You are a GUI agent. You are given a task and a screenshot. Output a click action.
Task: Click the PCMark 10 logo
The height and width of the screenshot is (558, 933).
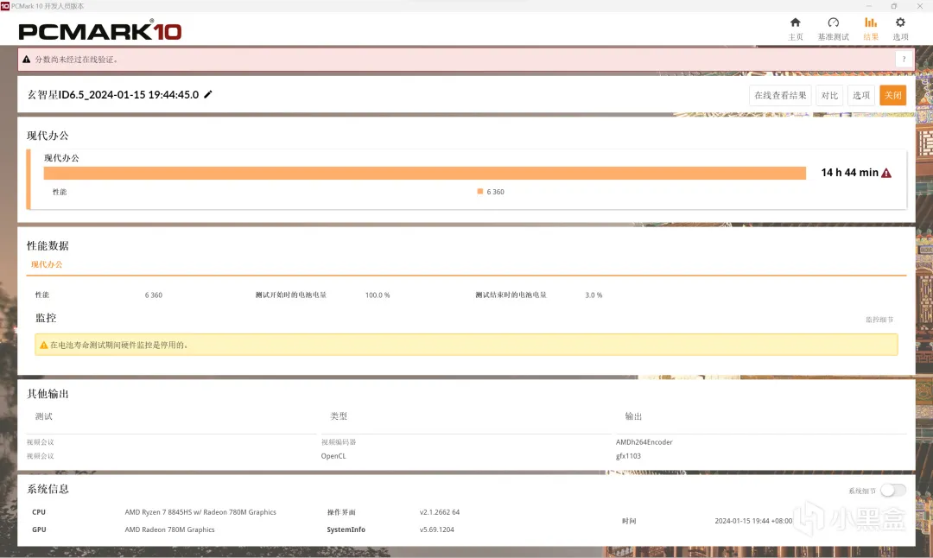pyautogui.click(x=100, y=30)
